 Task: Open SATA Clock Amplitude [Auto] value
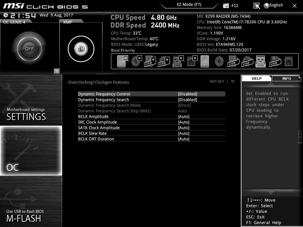(183, 128)
